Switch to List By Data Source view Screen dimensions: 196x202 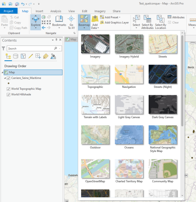16,56
